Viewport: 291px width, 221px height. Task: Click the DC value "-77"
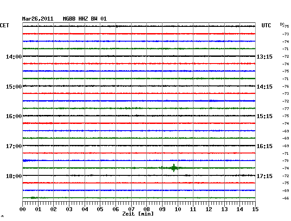pyautogui.click(x=286, y=109)
